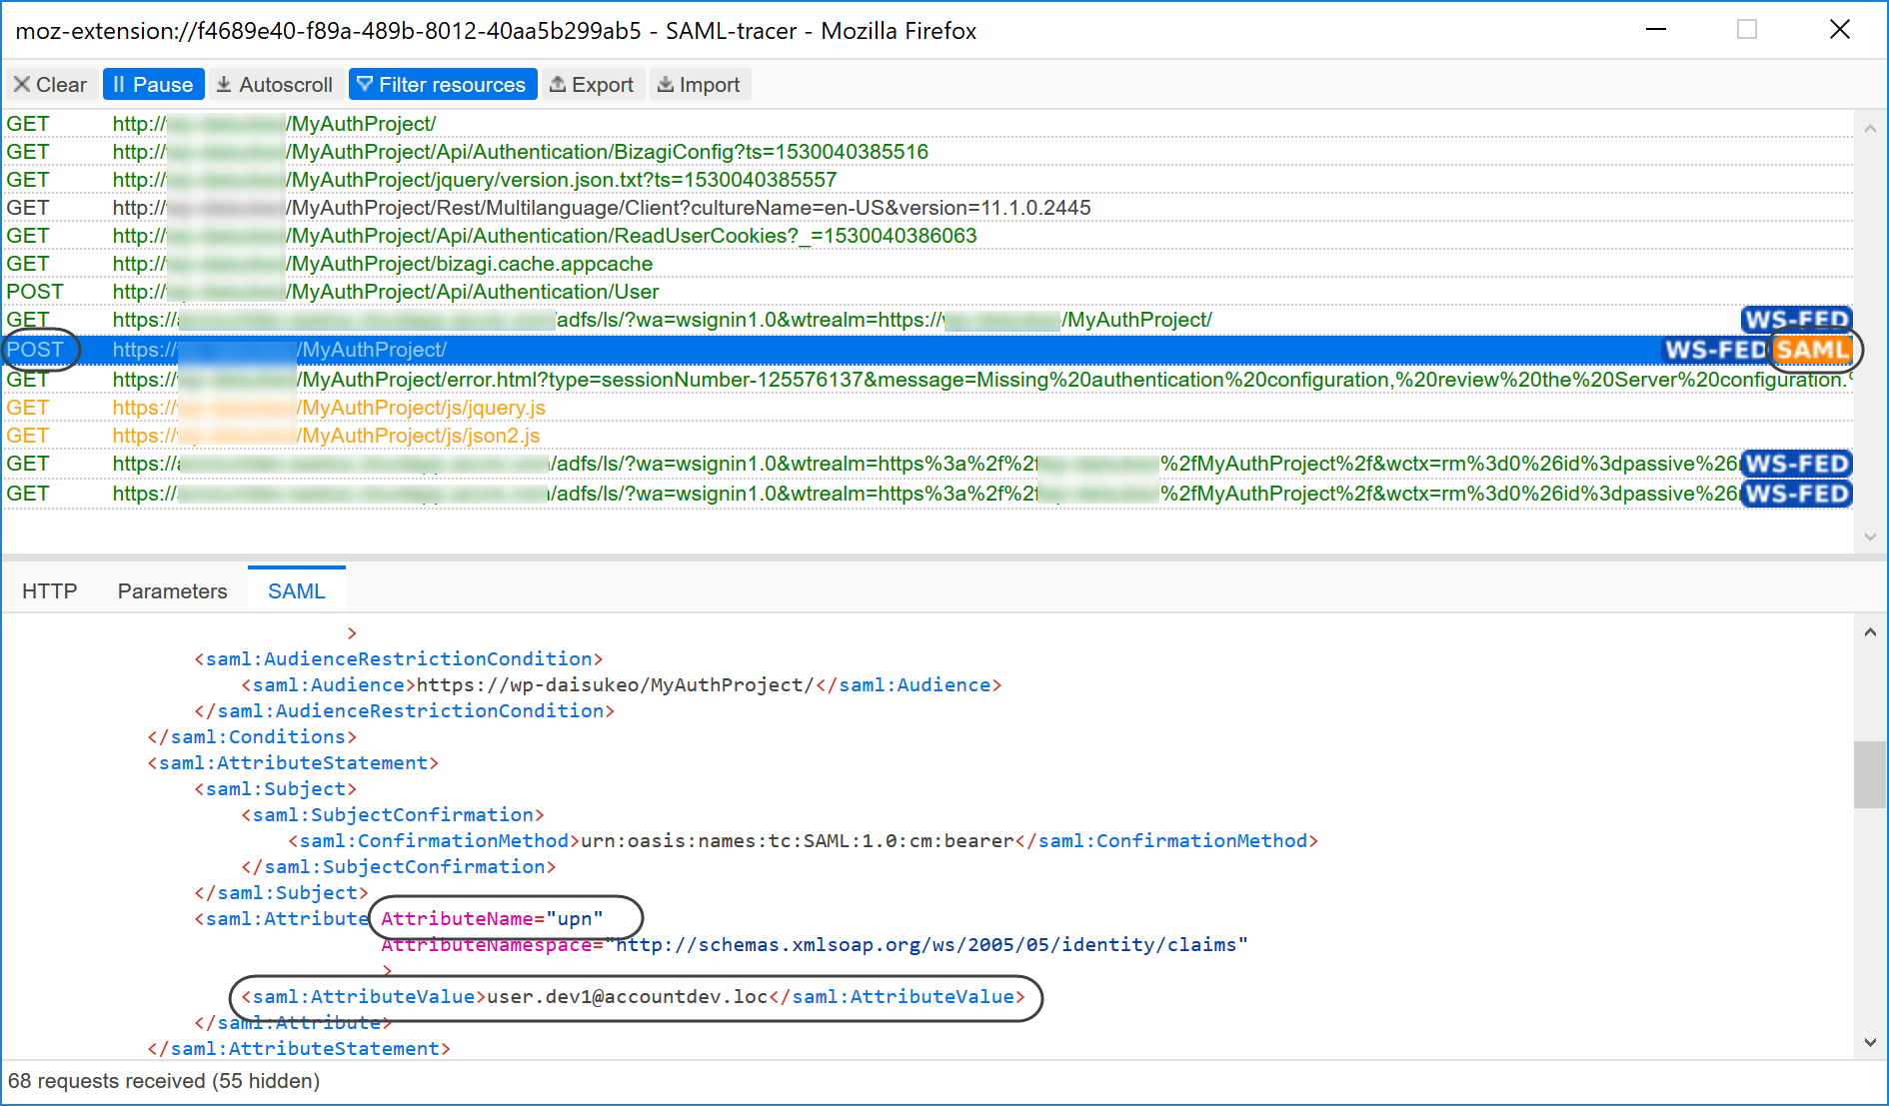Click the user.dev1@accountdev.loc attribute value
1889x1106 pixels.
coord(628,997)
